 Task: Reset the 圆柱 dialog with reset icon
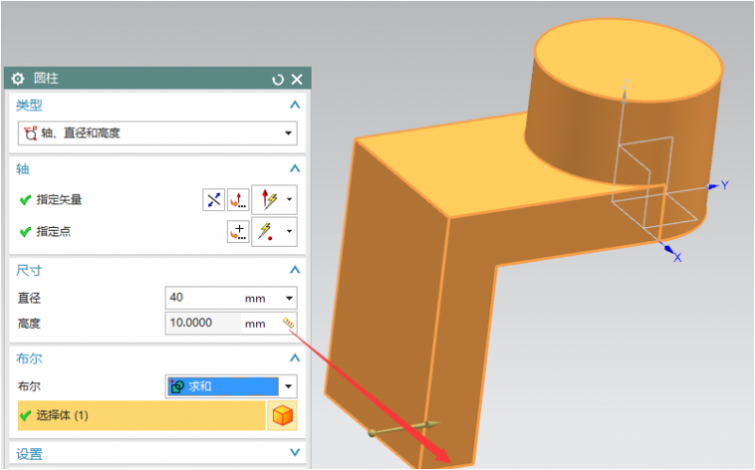(x=278, y=79)
